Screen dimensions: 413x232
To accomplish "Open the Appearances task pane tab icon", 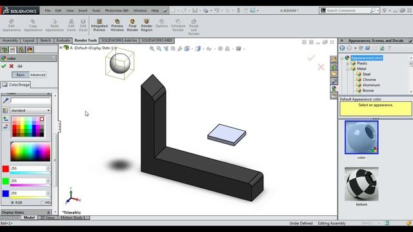I will 334,88.
